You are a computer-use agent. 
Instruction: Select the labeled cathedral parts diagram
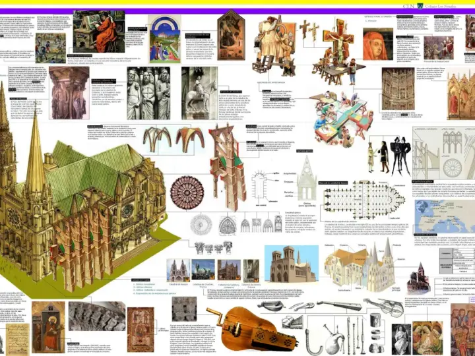coord(365,266)
